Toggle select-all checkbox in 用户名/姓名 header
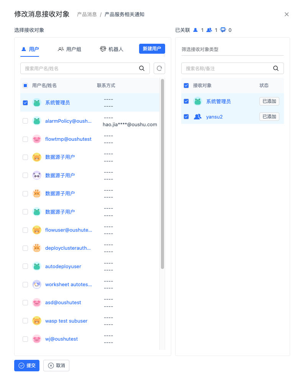Image resolution: width=305 pixels, height=379 pixels. pyautogui.click(x=25, y=86)
